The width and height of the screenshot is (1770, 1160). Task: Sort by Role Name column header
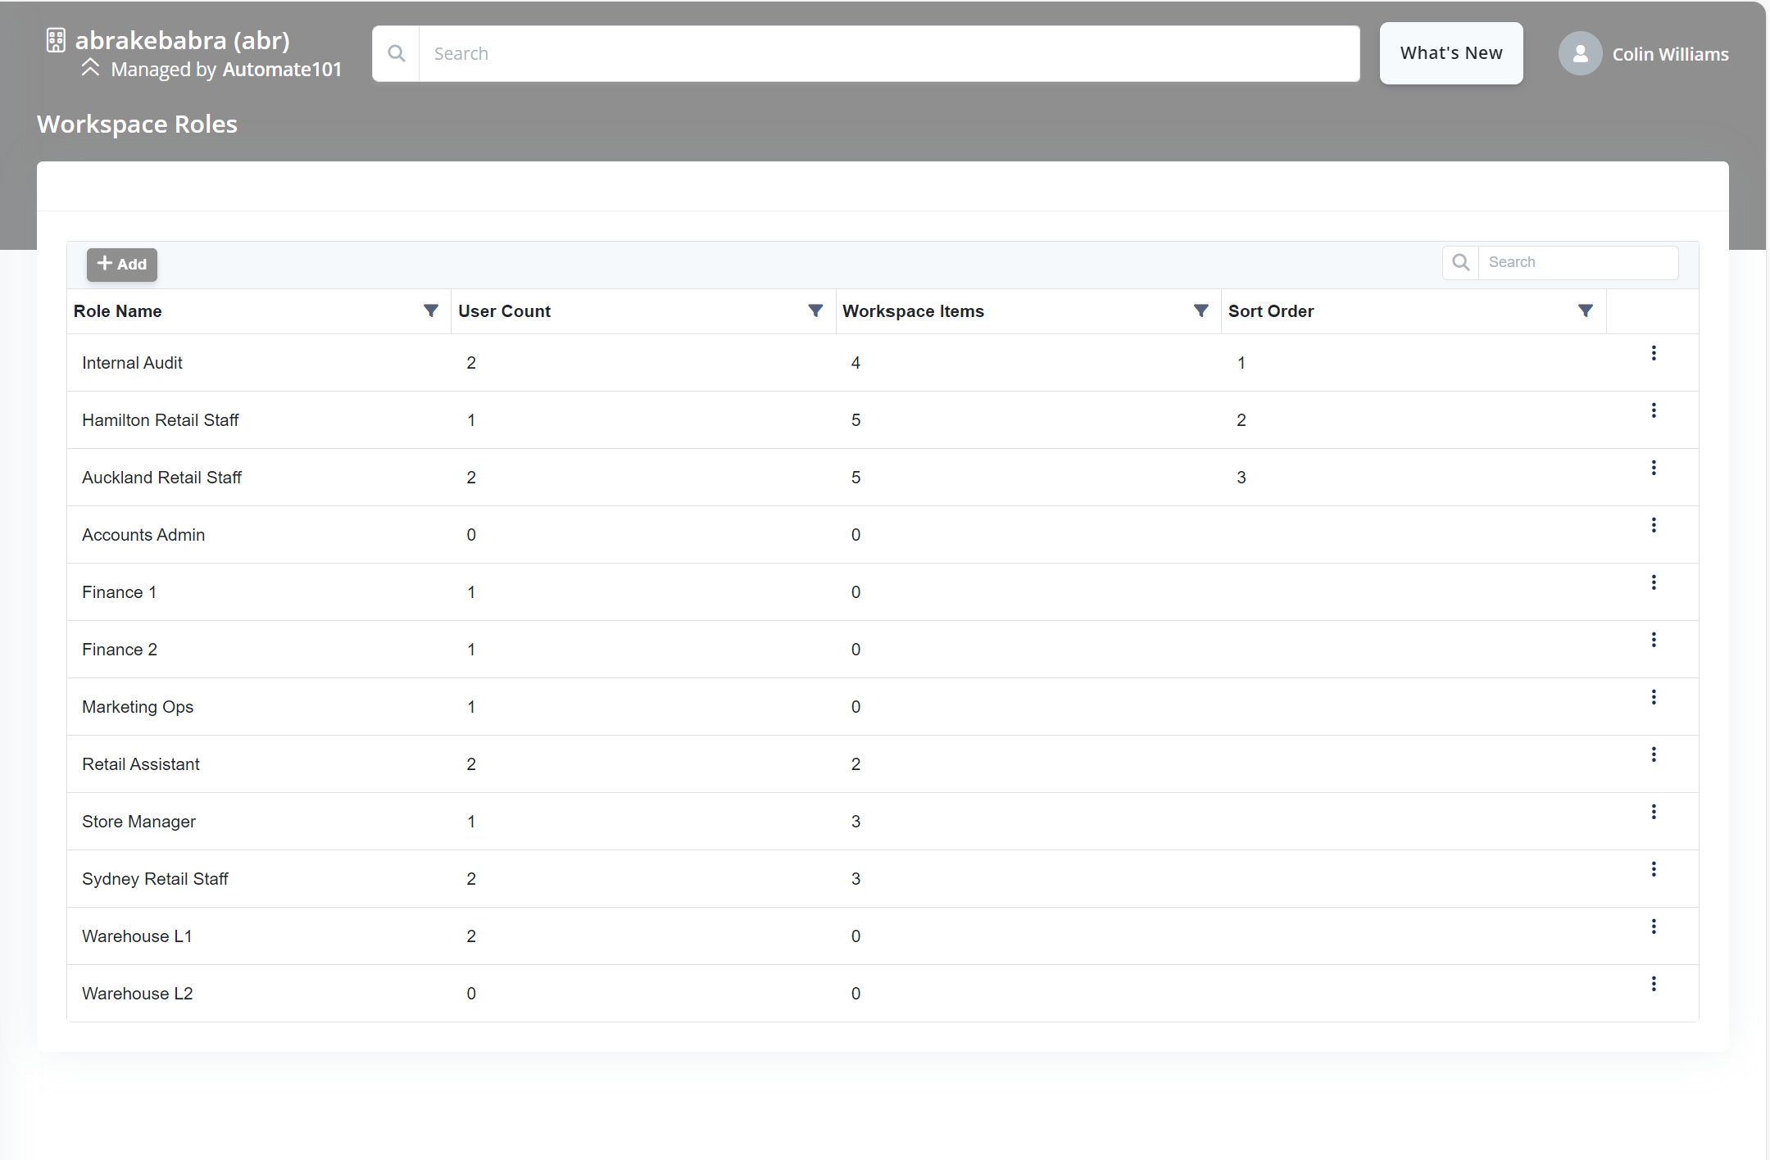click(118, 311)
